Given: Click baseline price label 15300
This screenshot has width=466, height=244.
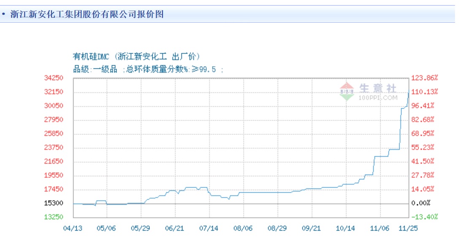Looking at the screenshot, I should click(x=54, y=203).
